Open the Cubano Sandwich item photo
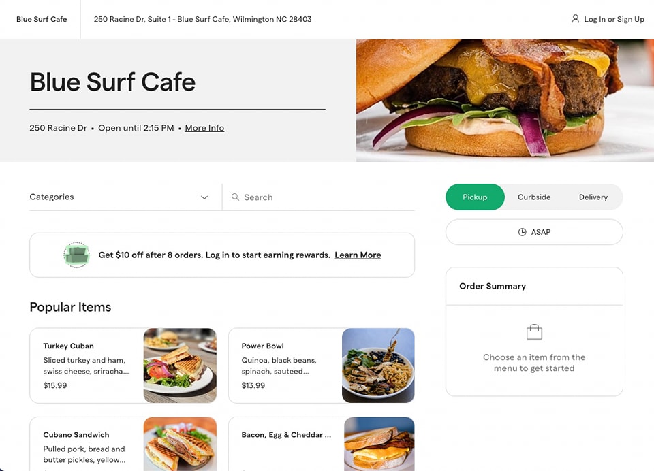Screen dimensions: 654x471 180,444
